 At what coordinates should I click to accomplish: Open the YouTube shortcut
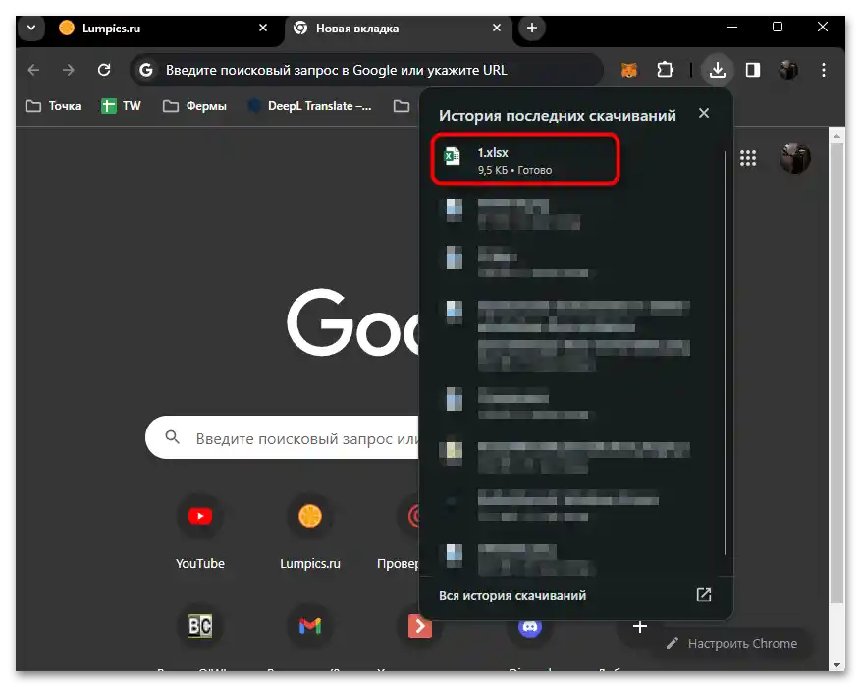coord(200,532)
